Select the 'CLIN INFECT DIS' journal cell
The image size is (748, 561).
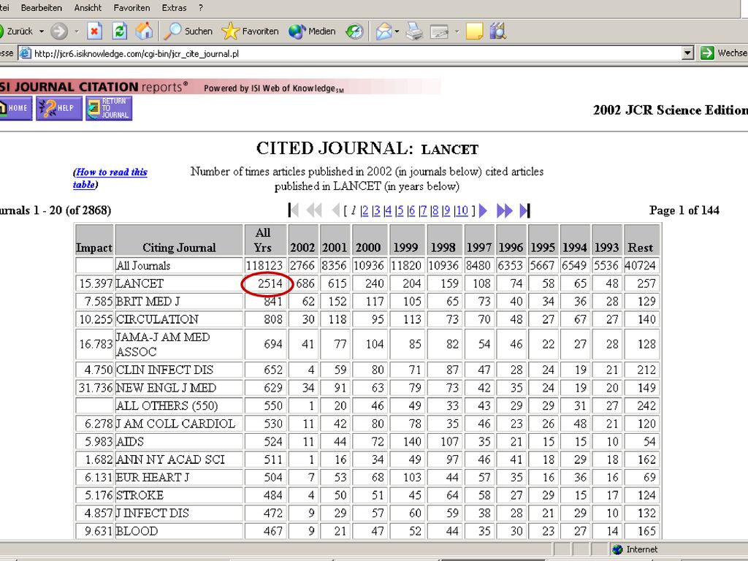[179, 370]
